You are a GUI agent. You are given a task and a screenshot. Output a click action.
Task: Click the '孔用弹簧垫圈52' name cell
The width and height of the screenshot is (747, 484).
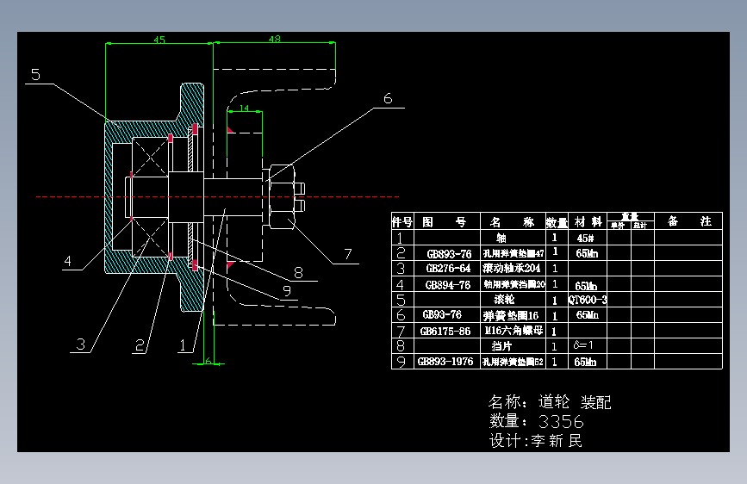(514, 362)
